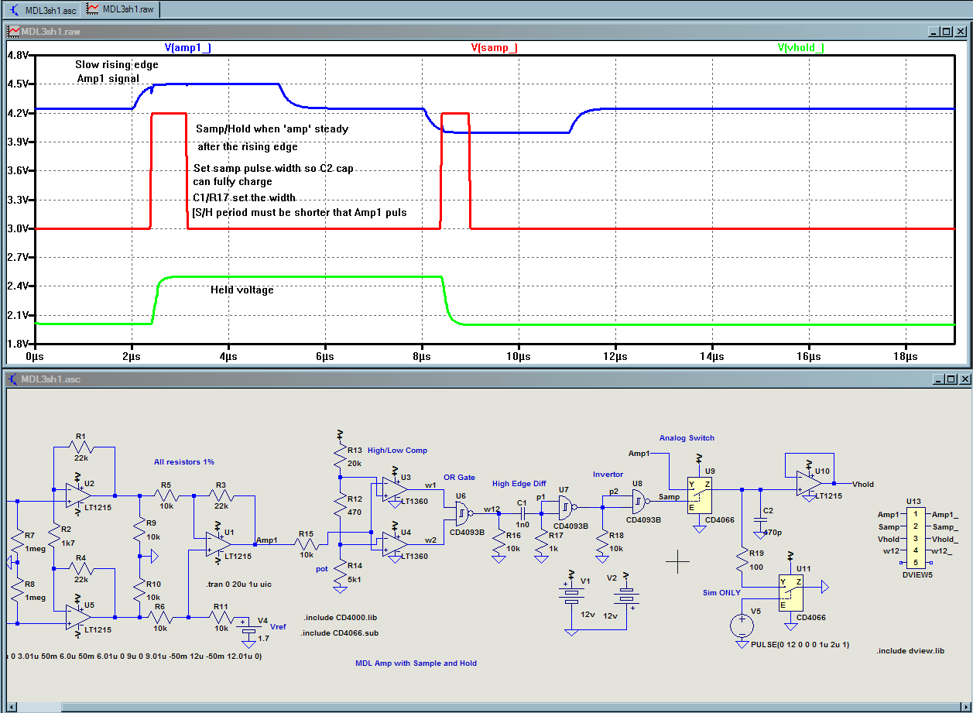Image resolution: width=973 pixels, height=713 pixels.
Task: Select resistor R11 10k symbol
Action: pyautogui.click(x=221, y=617)
